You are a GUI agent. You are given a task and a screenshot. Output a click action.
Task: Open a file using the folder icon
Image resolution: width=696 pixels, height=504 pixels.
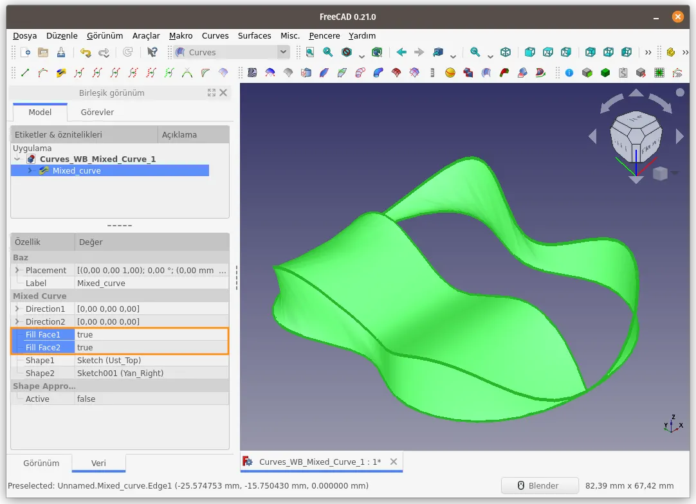pyautogui.click(x=43, y=52)
